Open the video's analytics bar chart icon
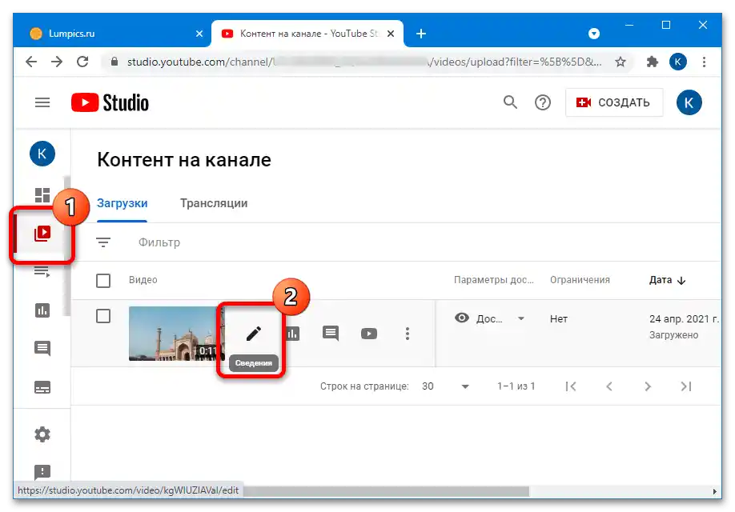This screenshot has height=512, width=735. 292,334
